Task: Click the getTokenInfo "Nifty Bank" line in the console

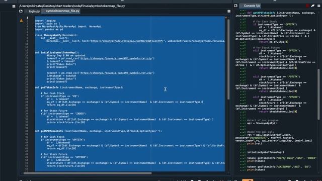Action: (x=282, y=158)
